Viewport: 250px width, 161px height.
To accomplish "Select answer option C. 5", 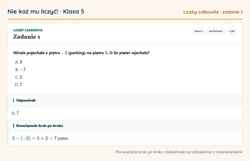I will (18, 78).
